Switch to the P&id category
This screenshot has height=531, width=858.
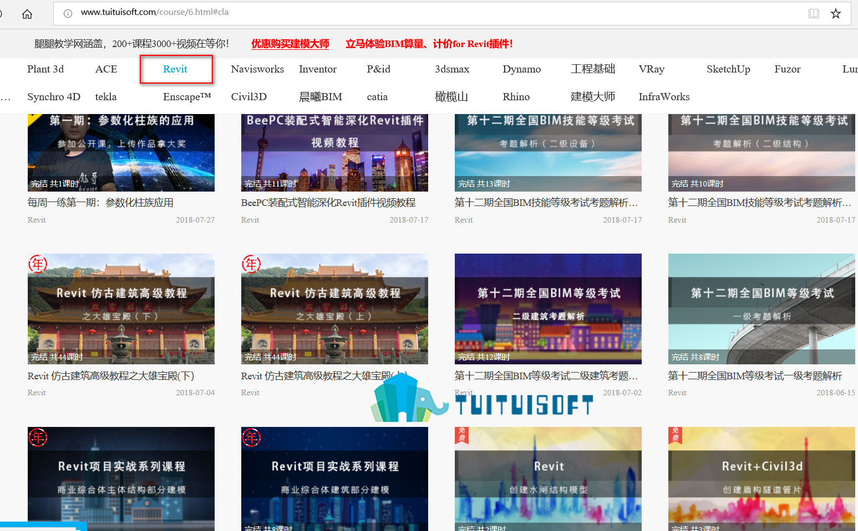click(379, 69)
